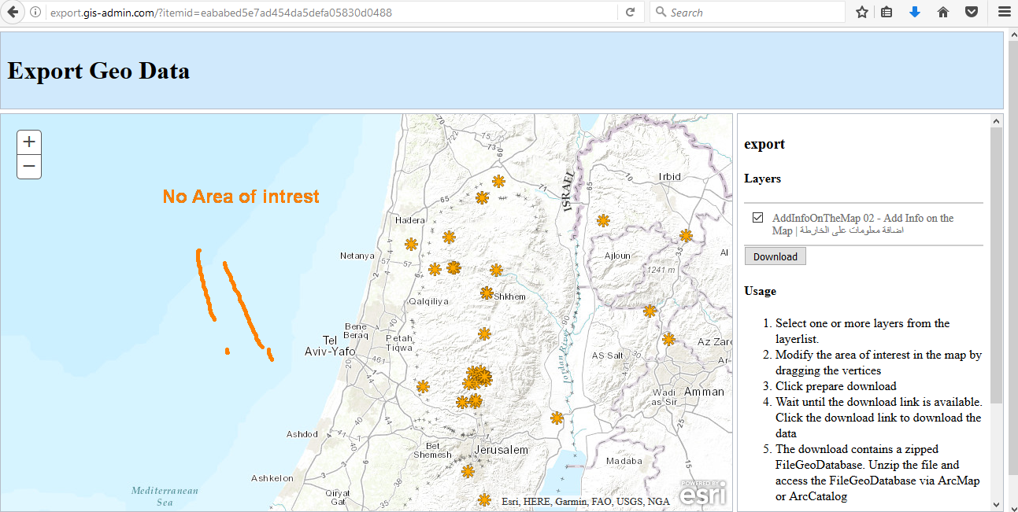
Task: Click the Search input field
Action: pyautogui.click(x=746, y=13)
